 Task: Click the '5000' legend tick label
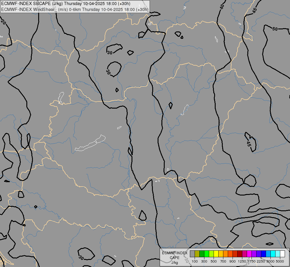pos(280,261)
